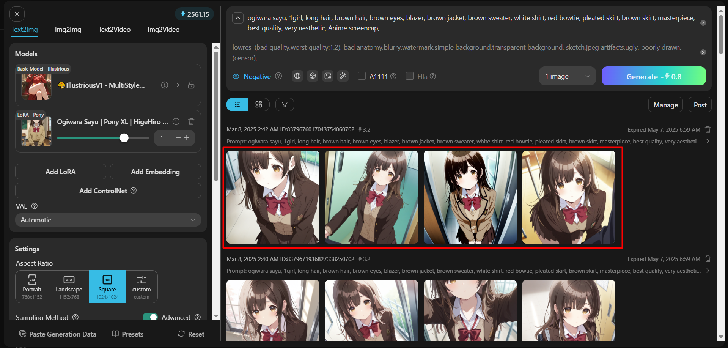Open the filter funnel button
Viewport: 728px width, 348px height.
coord(285,104)
